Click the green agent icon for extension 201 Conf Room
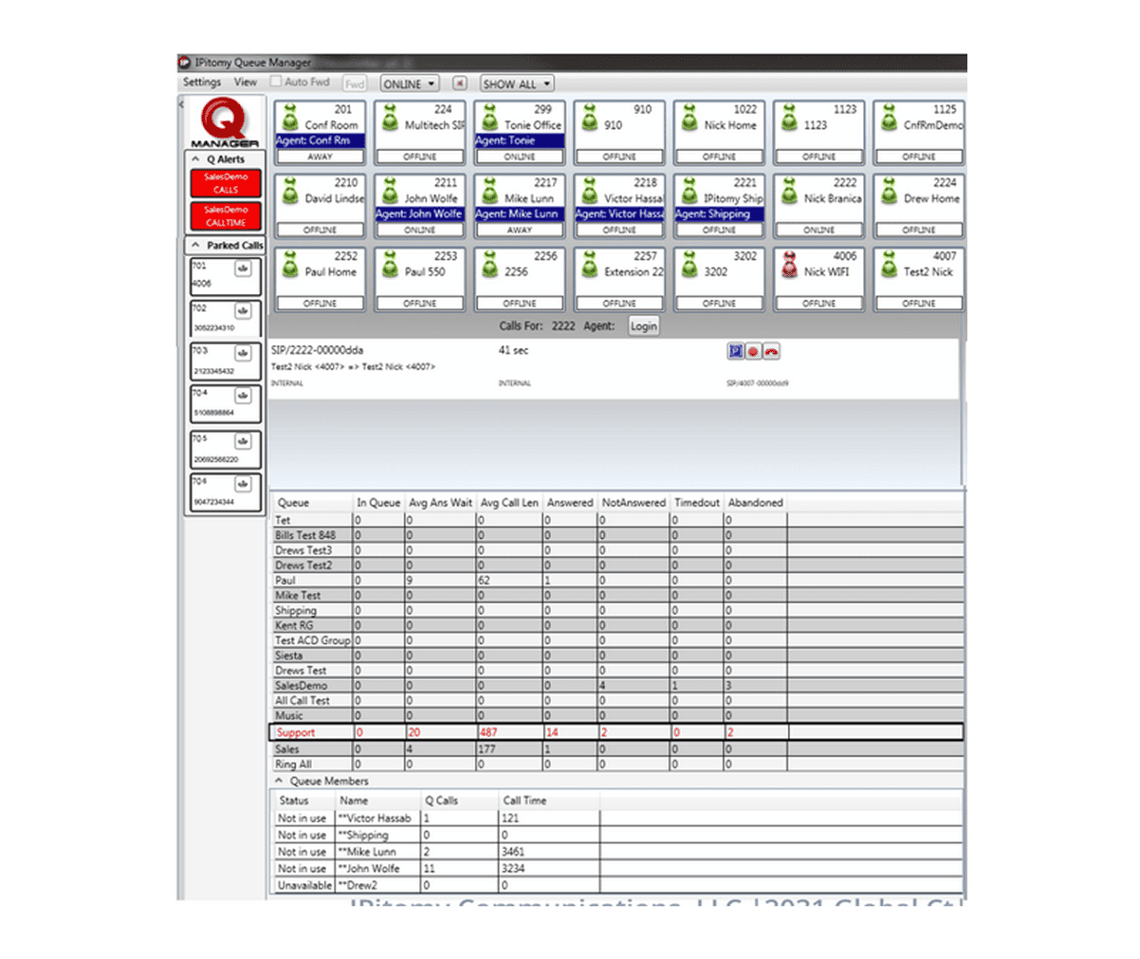 [290, 118]
